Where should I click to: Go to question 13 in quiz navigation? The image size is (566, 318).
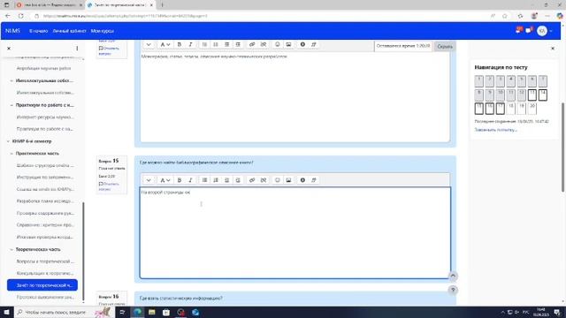coord(532,95)
